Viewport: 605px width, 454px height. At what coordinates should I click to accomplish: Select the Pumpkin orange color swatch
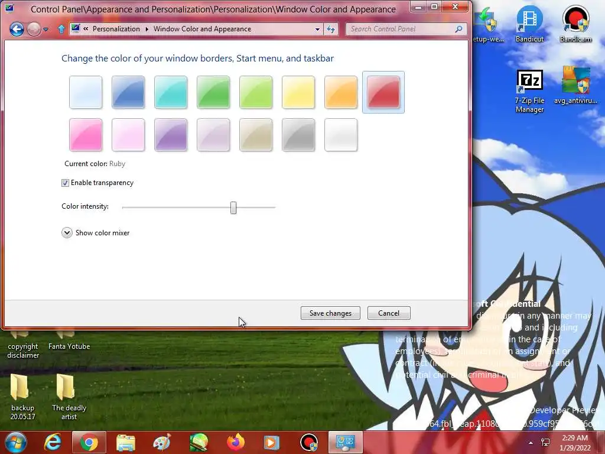coord(341,92)
